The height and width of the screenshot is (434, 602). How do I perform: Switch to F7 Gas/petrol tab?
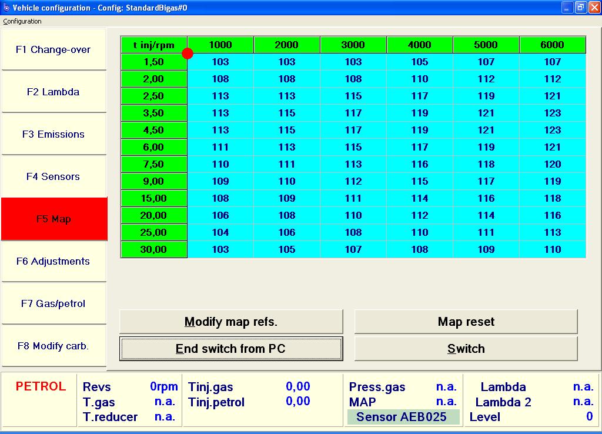coord(53,304)
